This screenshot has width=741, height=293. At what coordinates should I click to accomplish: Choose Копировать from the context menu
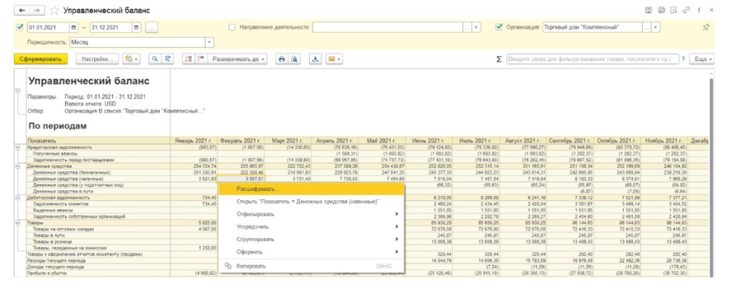(x=251, y=266)
